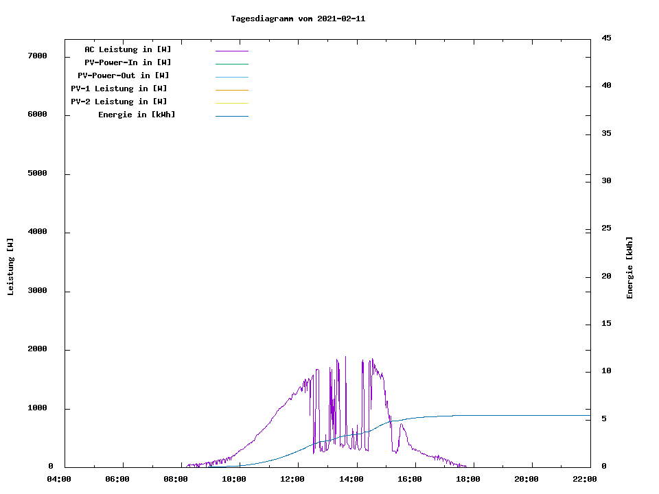Select the 04:00 time axis label

[x=59, y=479]
